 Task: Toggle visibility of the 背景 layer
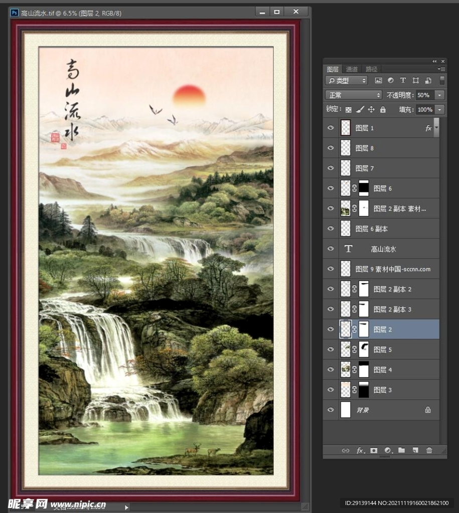click(331, 410)
